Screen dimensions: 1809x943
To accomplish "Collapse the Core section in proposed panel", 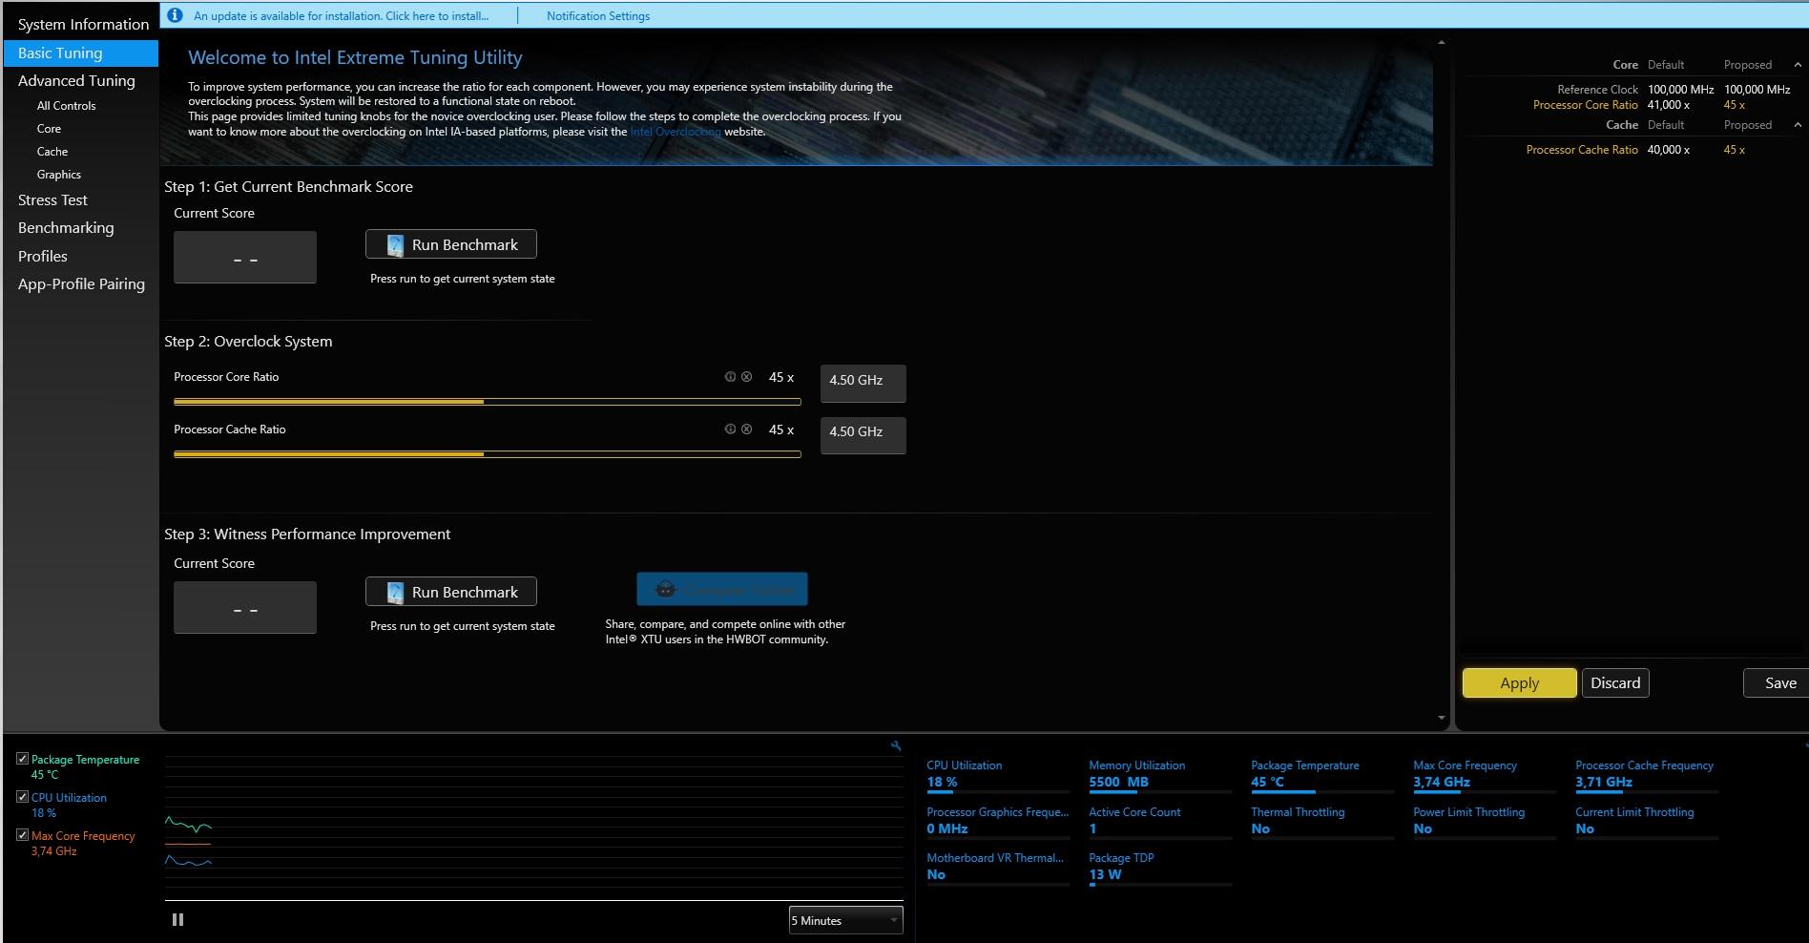I will [1798, 65].
